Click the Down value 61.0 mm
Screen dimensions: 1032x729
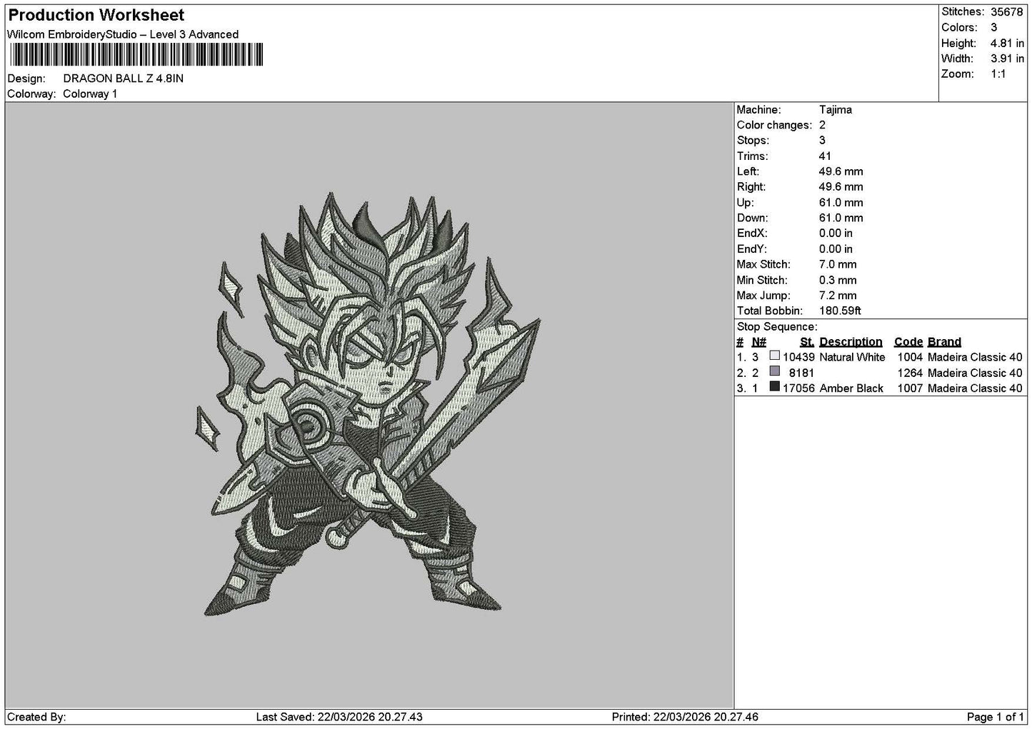pos(841,218)
